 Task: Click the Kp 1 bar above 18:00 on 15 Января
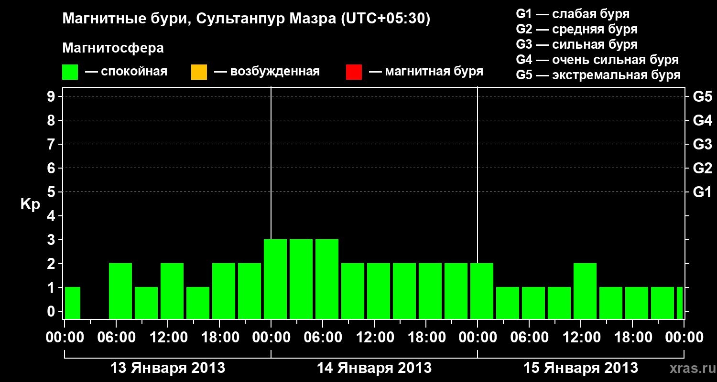637,303
